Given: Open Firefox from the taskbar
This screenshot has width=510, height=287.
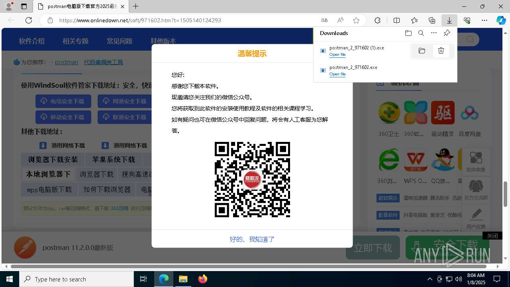Looking at the screenshot, I should [203, 279].
